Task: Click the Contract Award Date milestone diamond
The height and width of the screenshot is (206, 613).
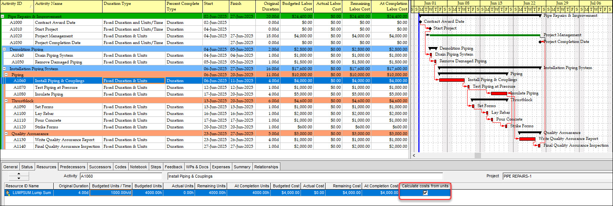Action: coord(421,22)
